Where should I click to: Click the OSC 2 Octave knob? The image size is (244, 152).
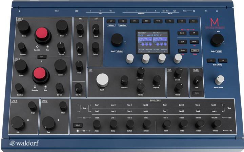[x=21, y=66]
